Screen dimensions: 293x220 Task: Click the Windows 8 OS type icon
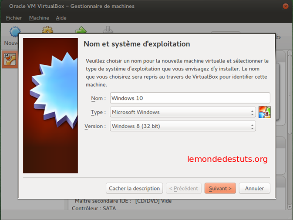(264, 112)
